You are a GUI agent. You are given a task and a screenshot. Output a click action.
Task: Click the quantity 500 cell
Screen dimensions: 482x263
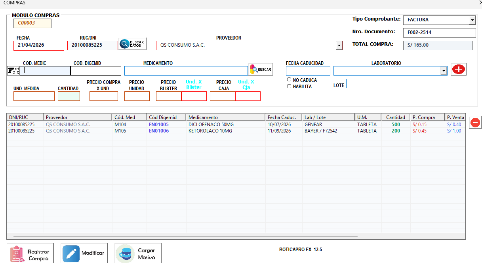396,125
